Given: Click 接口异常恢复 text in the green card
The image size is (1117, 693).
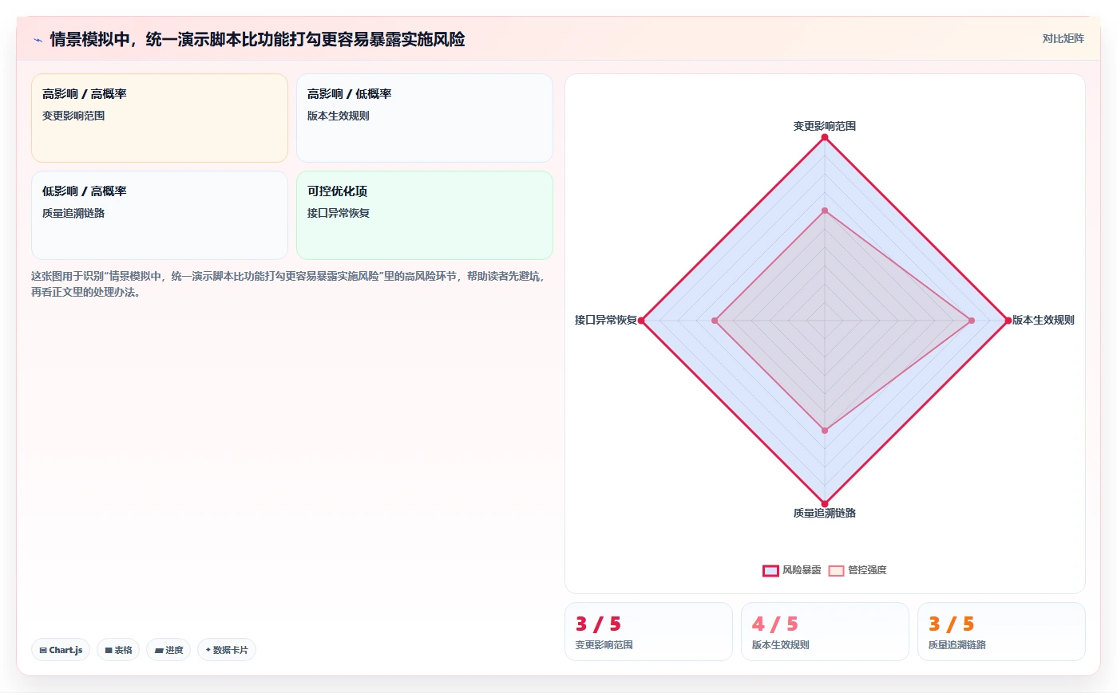Looking at the screenshot, I should [339, 213].
